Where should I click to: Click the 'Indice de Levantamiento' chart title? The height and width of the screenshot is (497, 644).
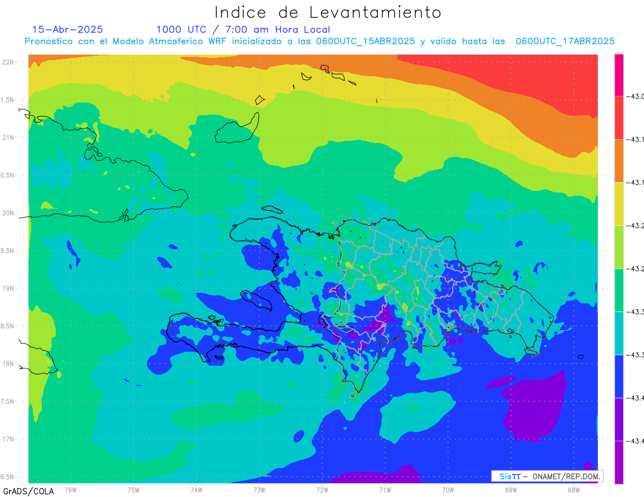[x=328, y=12]
